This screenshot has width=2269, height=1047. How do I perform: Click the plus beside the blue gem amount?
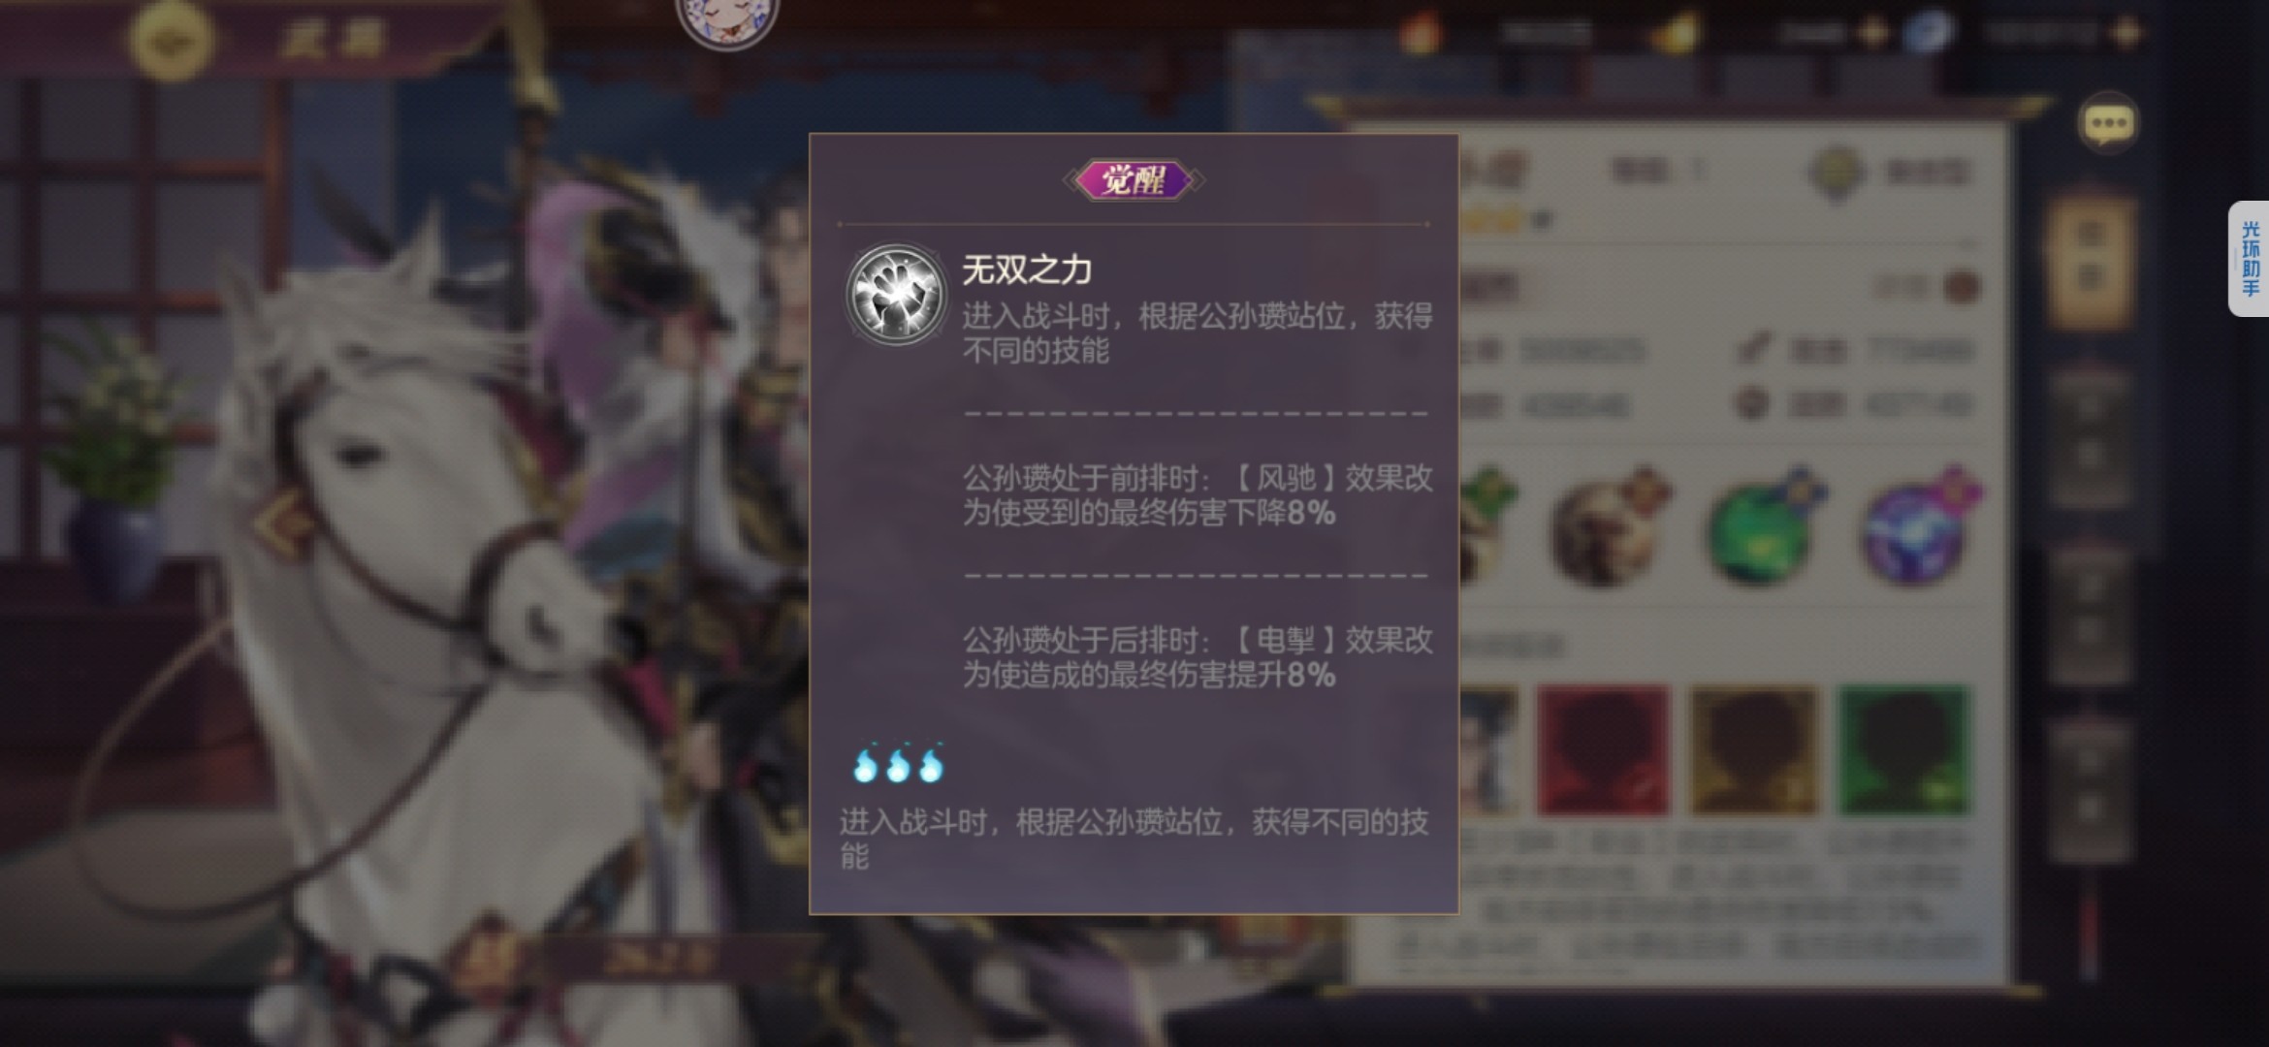[2127, 34]
